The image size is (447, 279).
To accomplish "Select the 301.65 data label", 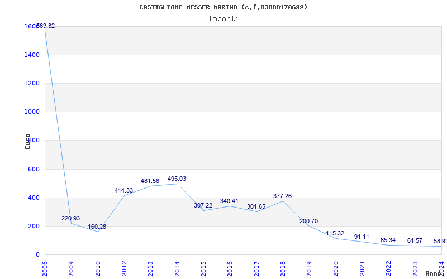I will pos(256,206).
